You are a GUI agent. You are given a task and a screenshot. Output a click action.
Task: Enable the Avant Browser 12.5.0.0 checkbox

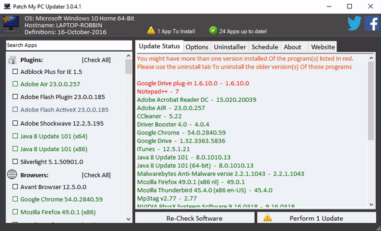pyautogui.click(x=15, y=186)
